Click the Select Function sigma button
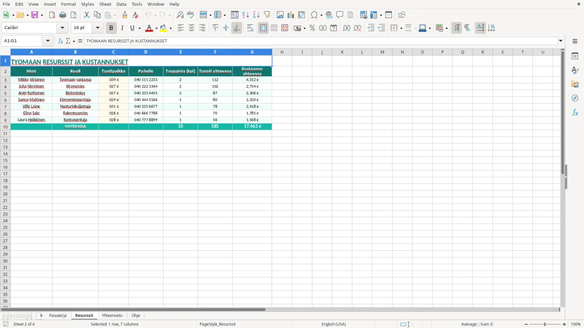The width and height of the screenshot is (584, 328). tap(68, 41)
